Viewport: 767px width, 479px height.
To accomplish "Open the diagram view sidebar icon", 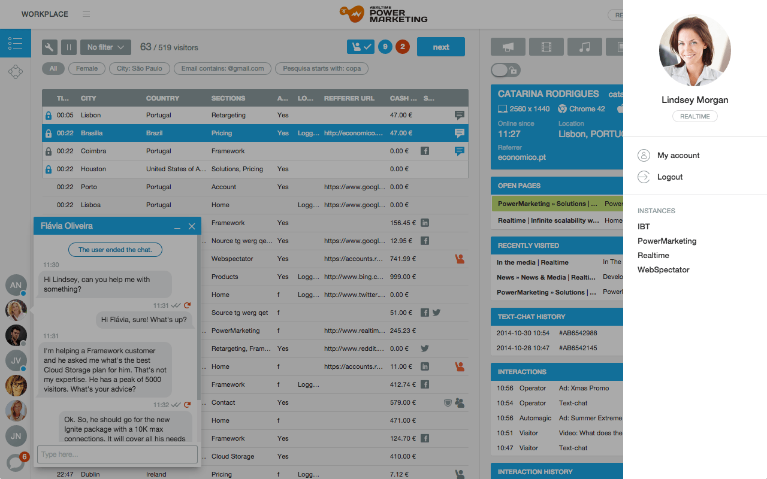I will [x=16, y=72].
